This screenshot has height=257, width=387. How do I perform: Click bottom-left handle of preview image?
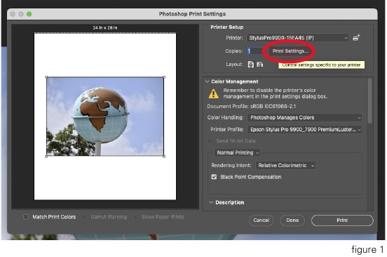tap(46, 156)
